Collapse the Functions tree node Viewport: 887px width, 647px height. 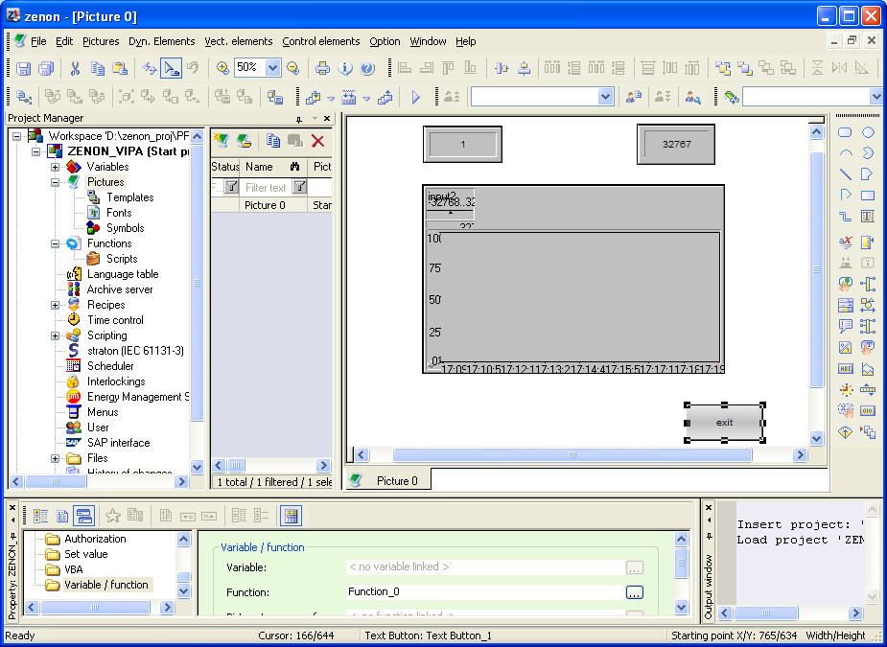[56, 243]
